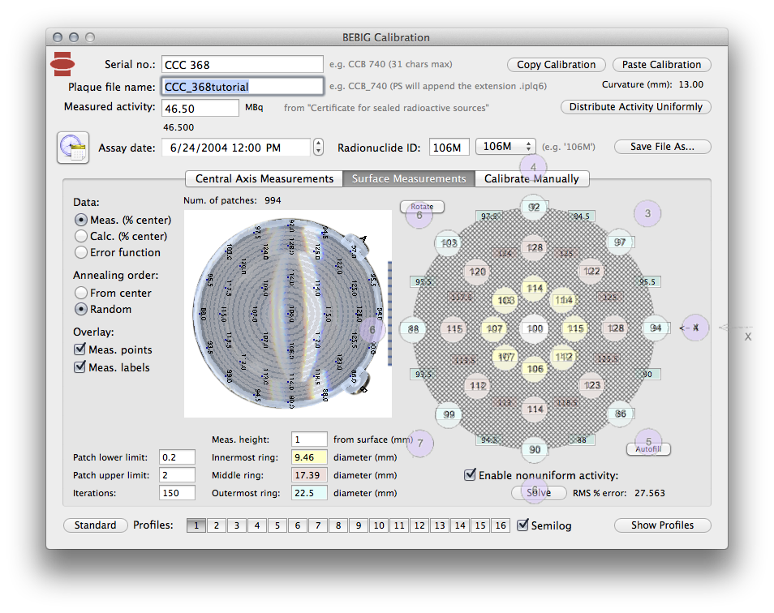Enable the Semilog checkbox
This screenshot has width=774, height=613.
tap(523, 525)
